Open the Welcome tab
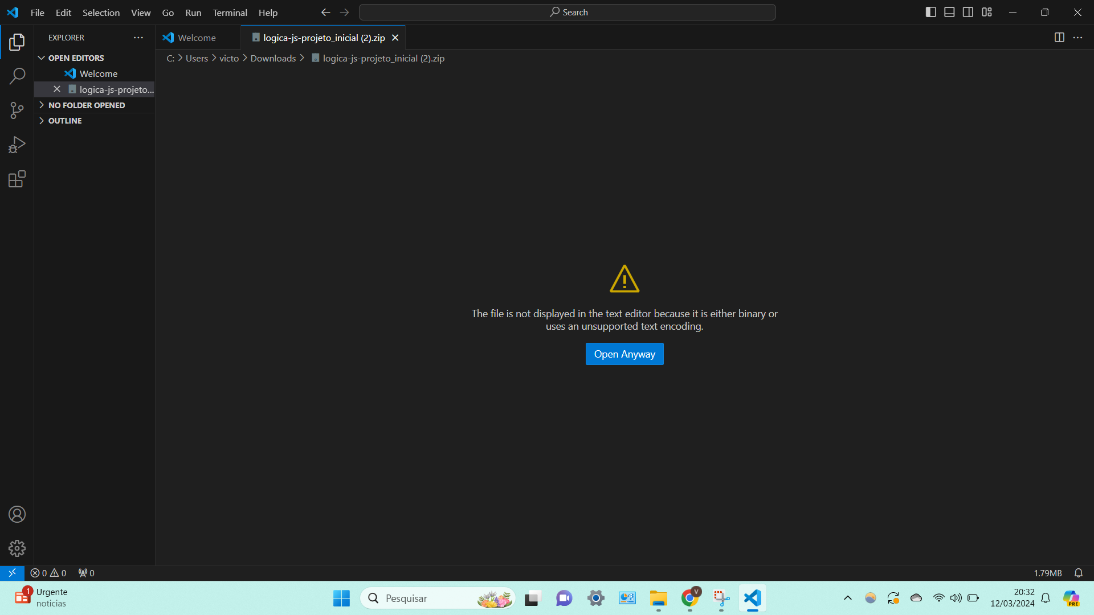The height and width of the screenshot is (615, 1094). 196,38
